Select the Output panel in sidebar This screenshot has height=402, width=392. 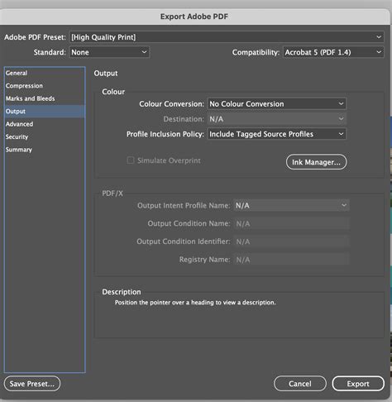tap(45, 112)
